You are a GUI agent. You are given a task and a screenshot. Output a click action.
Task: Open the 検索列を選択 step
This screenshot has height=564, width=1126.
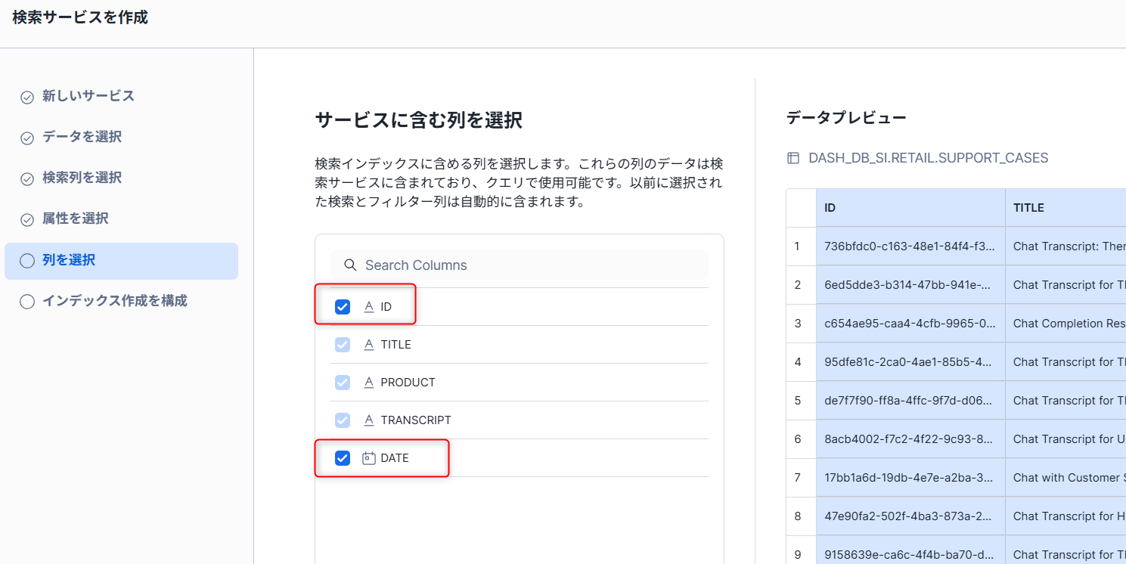pos(82,178)
